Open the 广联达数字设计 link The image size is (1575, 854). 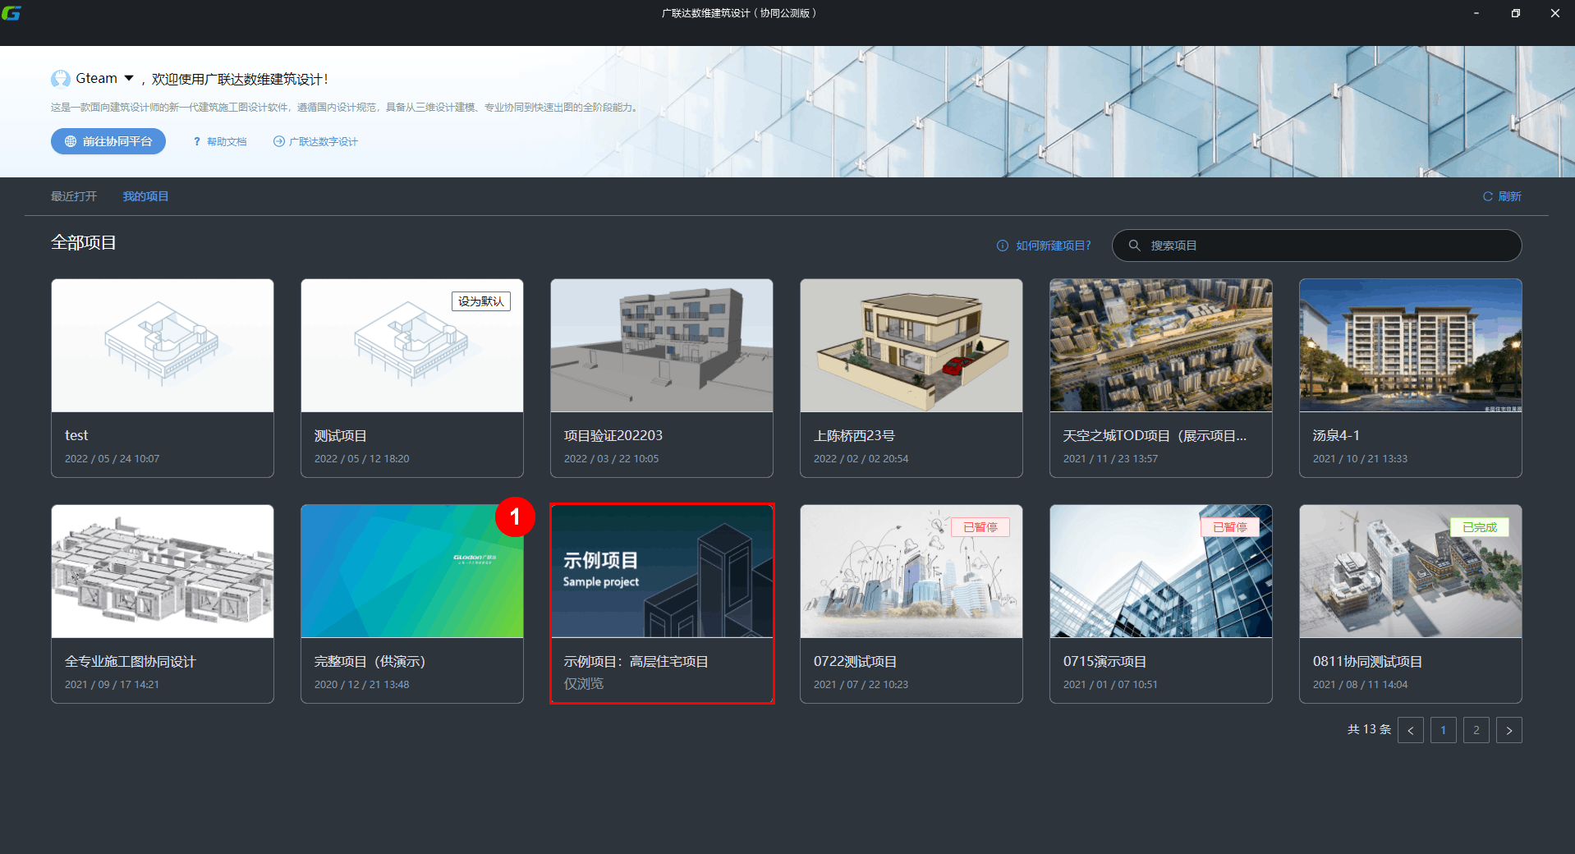coord(315,141)
